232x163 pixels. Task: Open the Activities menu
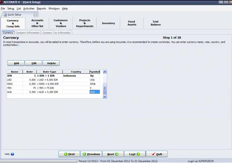click(x=29, y=8)
